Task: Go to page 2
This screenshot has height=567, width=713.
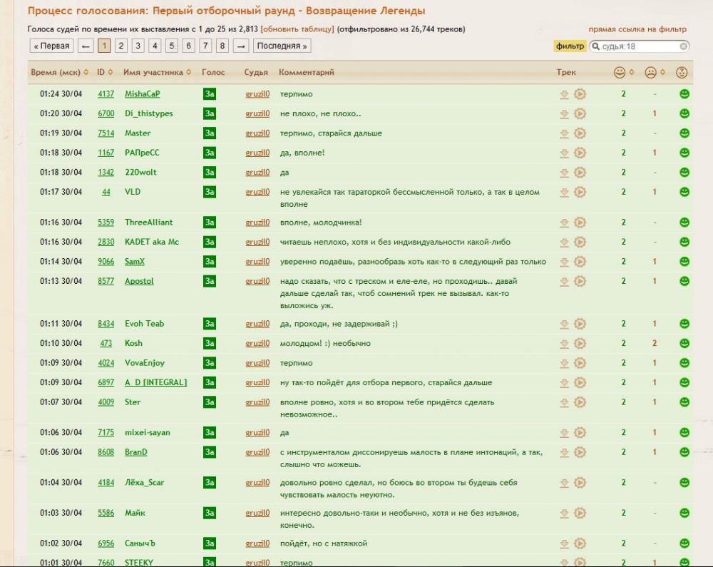Action: [121, 46]
